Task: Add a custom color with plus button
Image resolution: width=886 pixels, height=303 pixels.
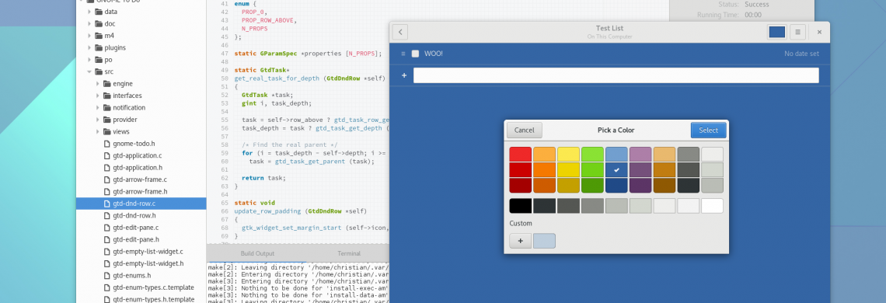Action: click(521, 241)
